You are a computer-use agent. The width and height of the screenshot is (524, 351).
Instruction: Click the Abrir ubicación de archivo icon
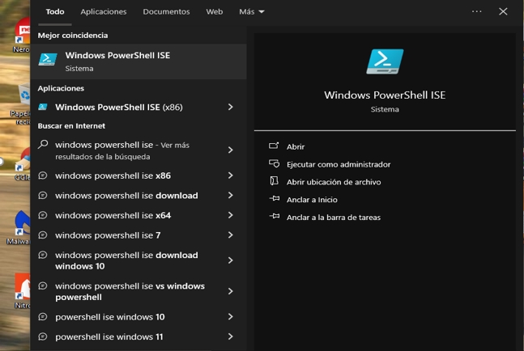click(274, 181)
